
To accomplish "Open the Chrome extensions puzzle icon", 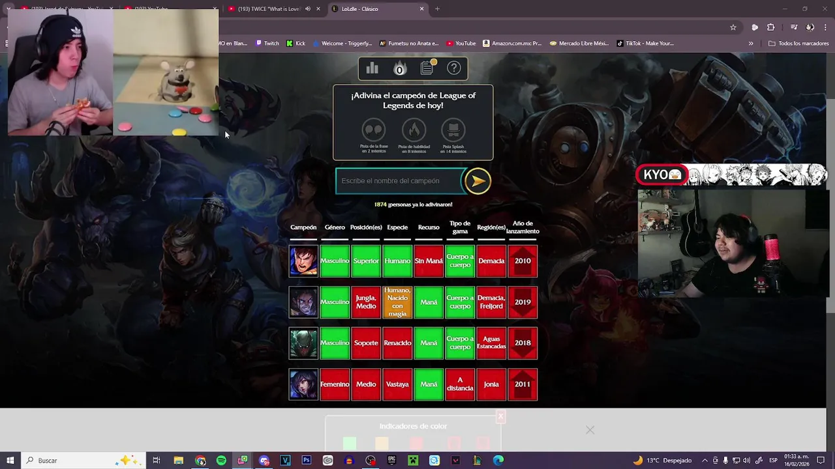I will tap(771, 27).
